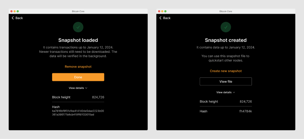The height and width of the screenshot is (139, 304).
Task: Select the hash value fh4784k
Action: (x=245, y=111)
